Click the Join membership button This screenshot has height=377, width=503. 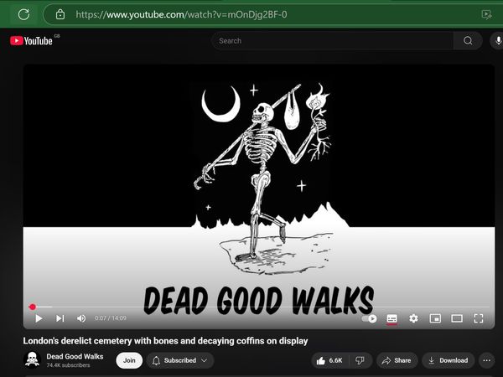pyautogui.click(x=129, y=360)
